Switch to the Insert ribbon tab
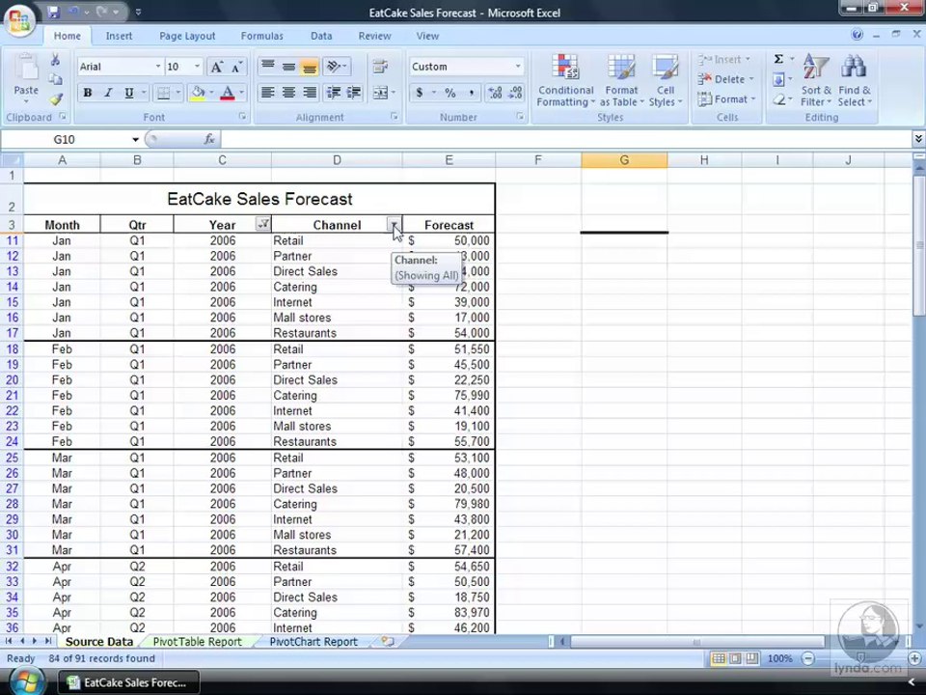The image size is (926, 695). point(119,36)
